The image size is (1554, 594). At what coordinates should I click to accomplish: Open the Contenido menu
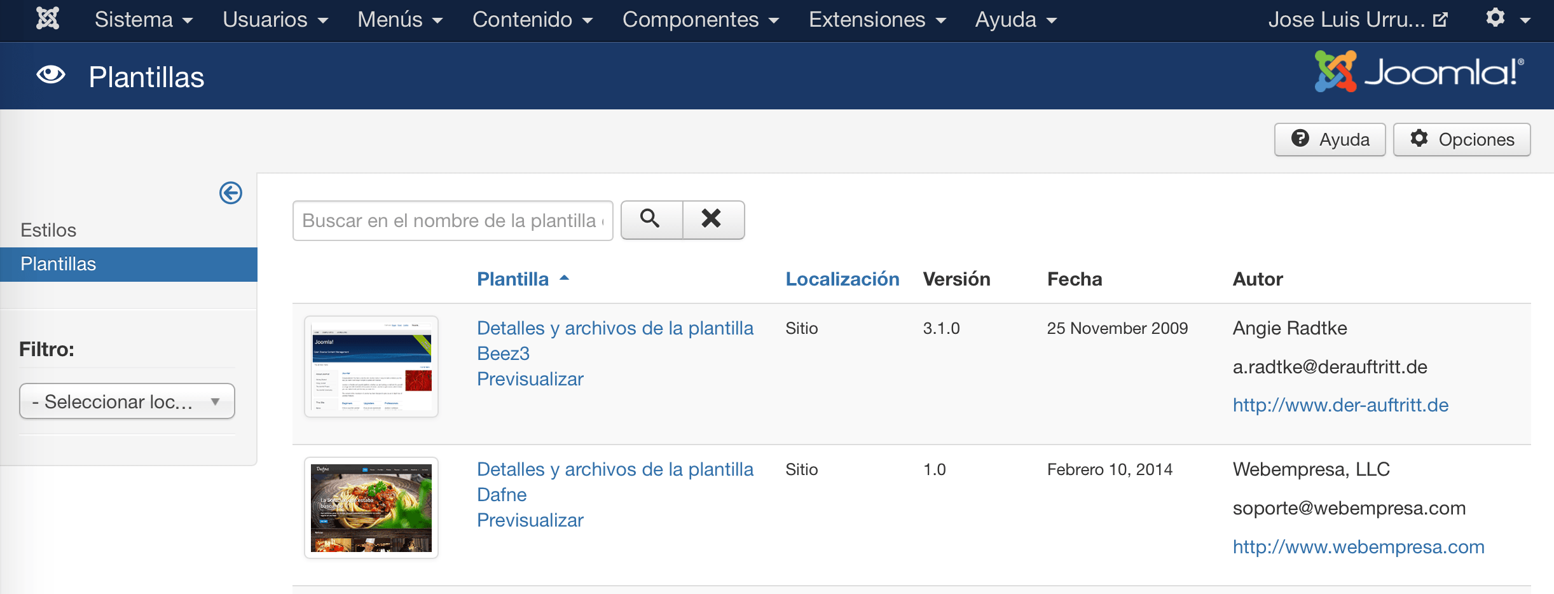click(x=532, y=20)
